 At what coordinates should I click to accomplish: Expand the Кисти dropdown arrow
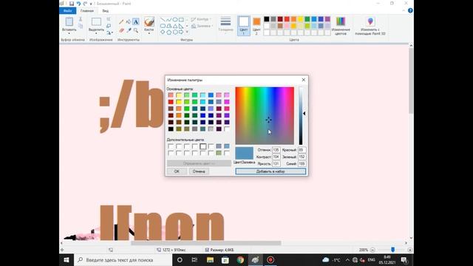[149, 33]
